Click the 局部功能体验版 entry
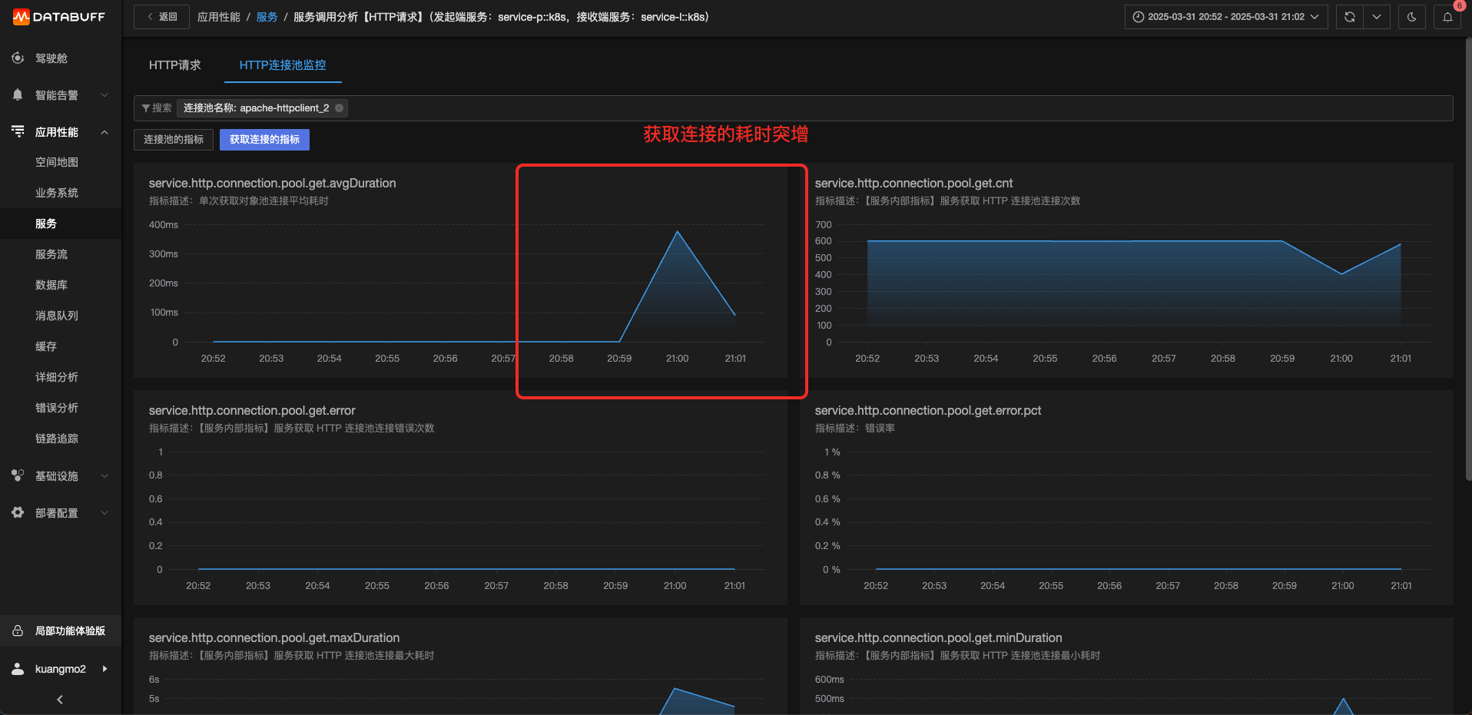Screen dimensions: 1472x715 point(61,631)
